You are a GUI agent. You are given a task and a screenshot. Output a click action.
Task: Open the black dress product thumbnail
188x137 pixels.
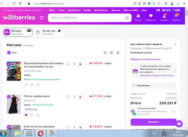[x=14, y=104]
